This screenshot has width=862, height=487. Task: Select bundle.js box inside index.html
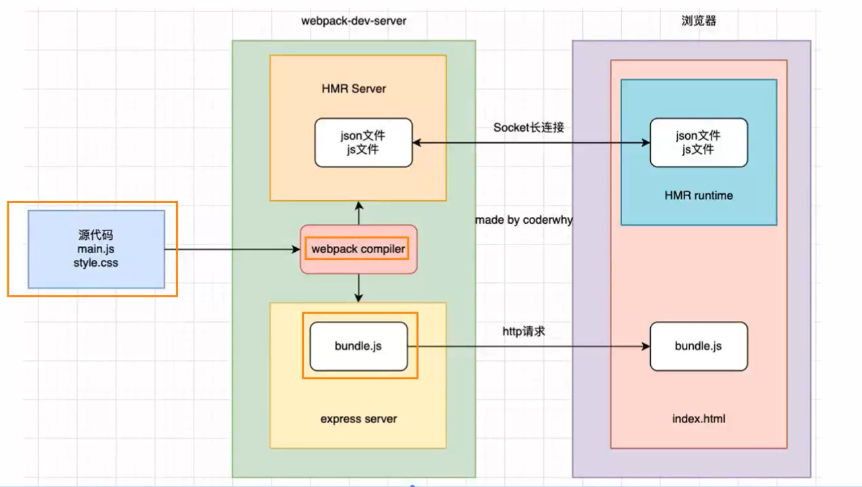[x=699, y=346]
